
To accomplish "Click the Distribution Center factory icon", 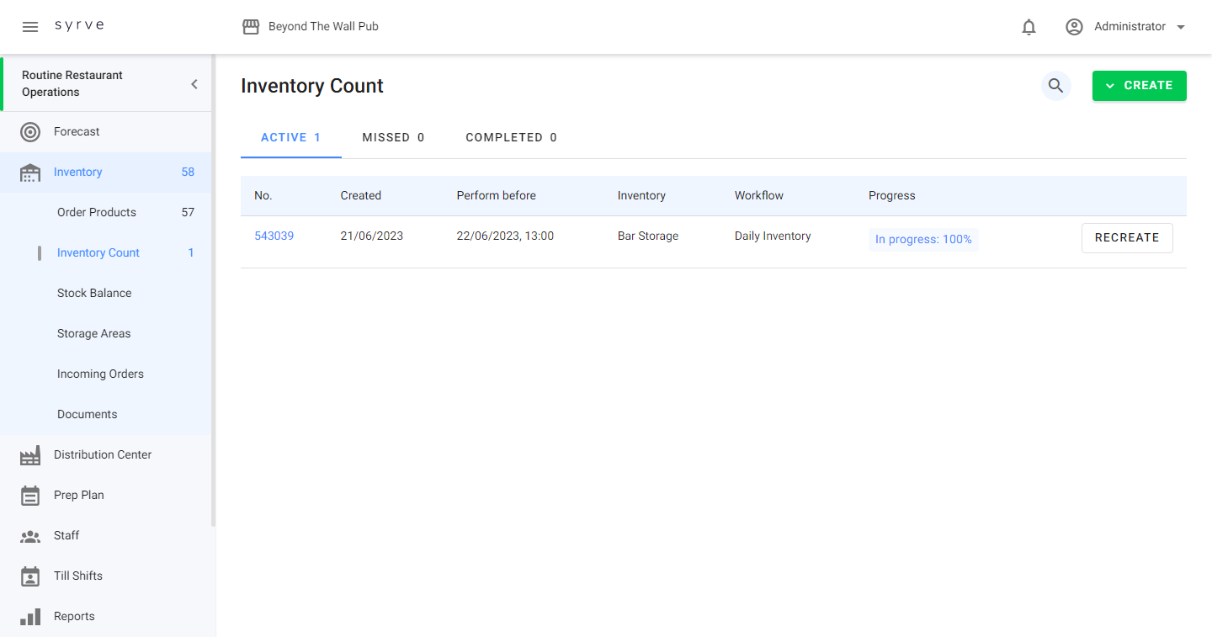I will (x=30, y=455).
